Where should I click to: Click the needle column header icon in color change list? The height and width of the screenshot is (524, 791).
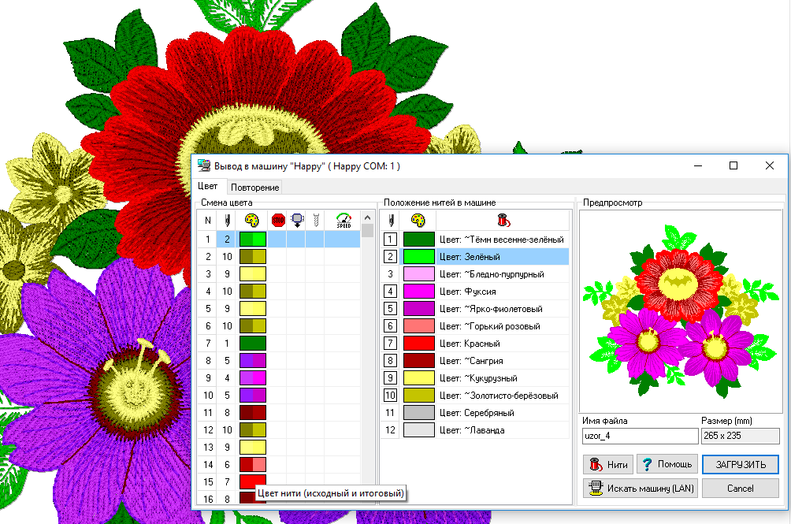[x=227, y=221]
